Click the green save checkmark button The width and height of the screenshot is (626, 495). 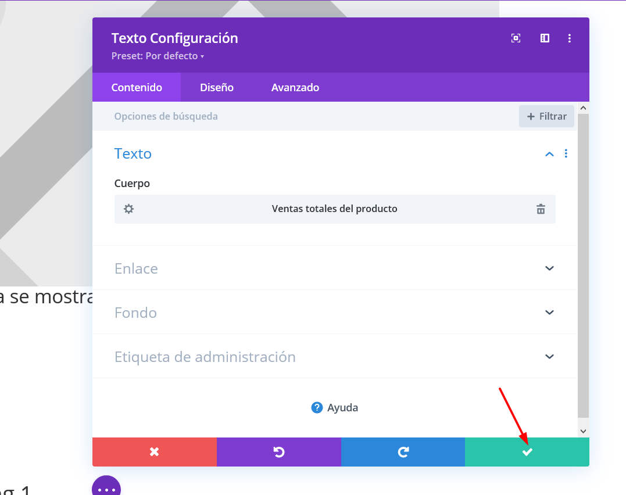click(527, 452)
